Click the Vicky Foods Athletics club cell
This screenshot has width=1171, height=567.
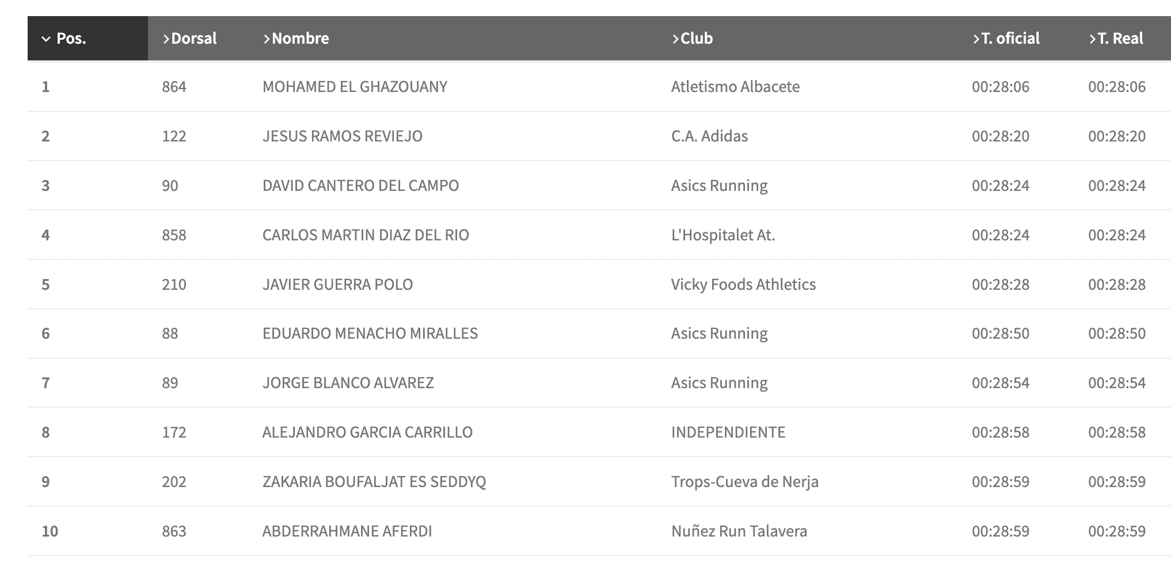click(x=743, y=285)
